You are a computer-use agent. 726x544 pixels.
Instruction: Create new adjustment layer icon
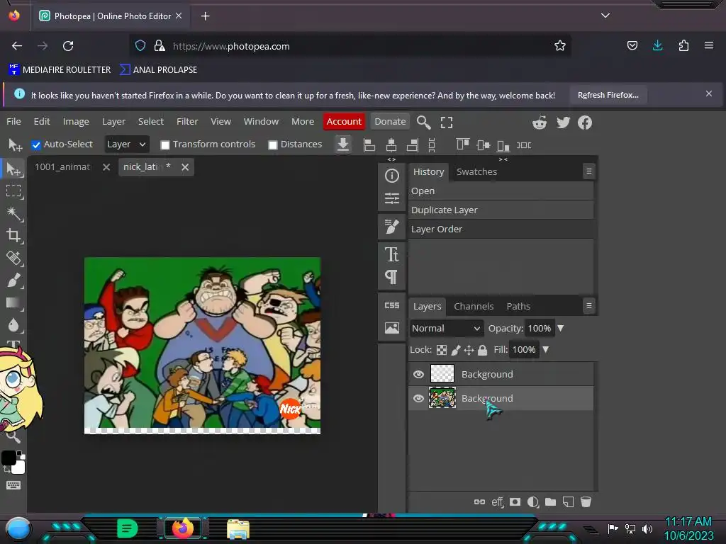tap(533, 502)
